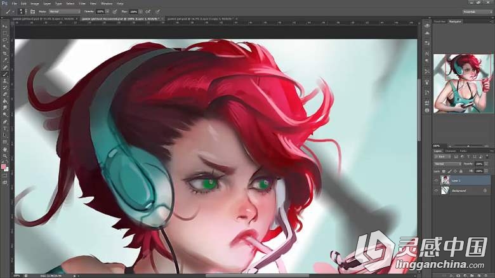Open the Filter menu
The height and width of the screenshot is (278, 495).
click(x=82, y=3)
